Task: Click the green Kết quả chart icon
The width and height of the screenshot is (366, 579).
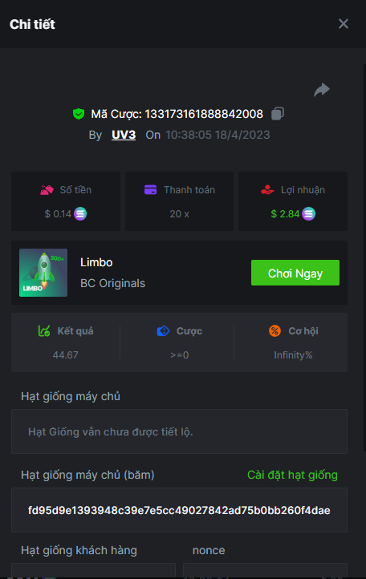Action: (44, 331)
